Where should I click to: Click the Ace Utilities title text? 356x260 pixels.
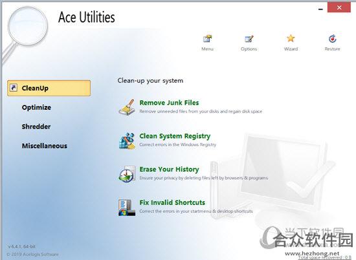87,17
